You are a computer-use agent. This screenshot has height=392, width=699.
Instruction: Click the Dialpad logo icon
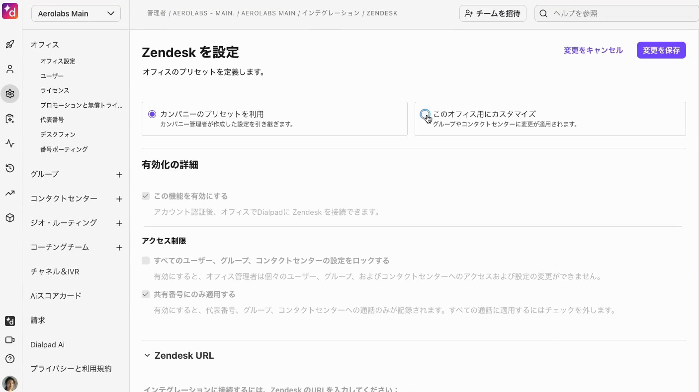pos(10,10)
